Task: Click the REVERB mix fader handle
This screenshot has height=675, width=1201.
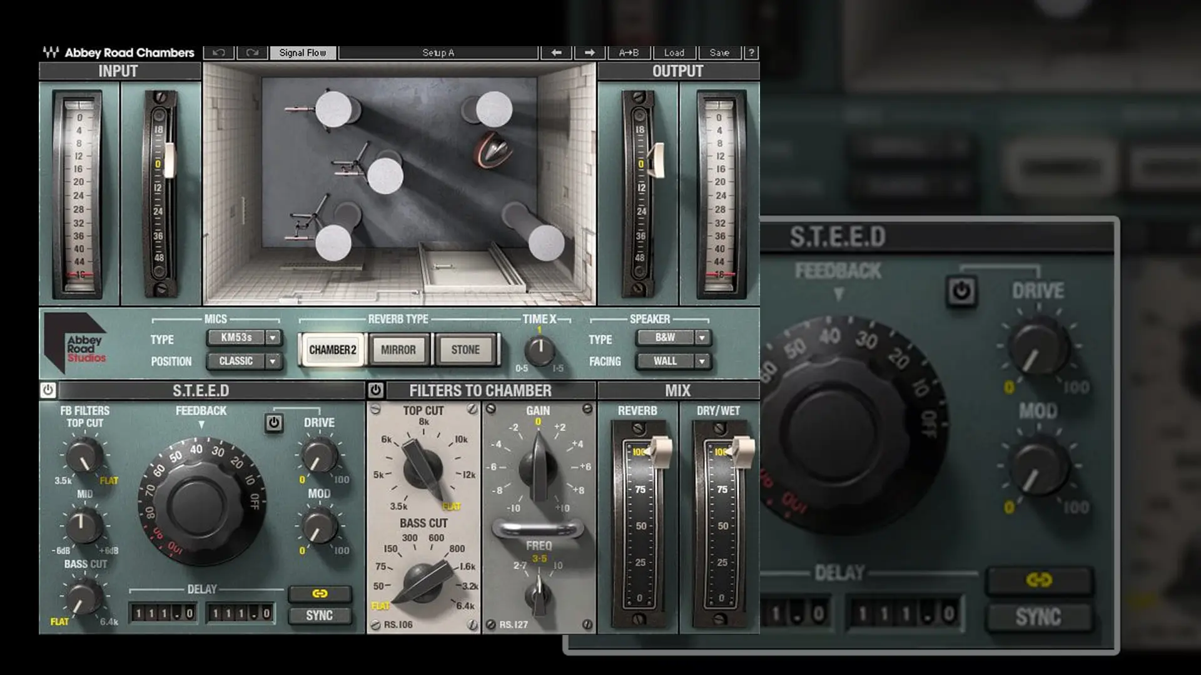Action: [659, 452]
